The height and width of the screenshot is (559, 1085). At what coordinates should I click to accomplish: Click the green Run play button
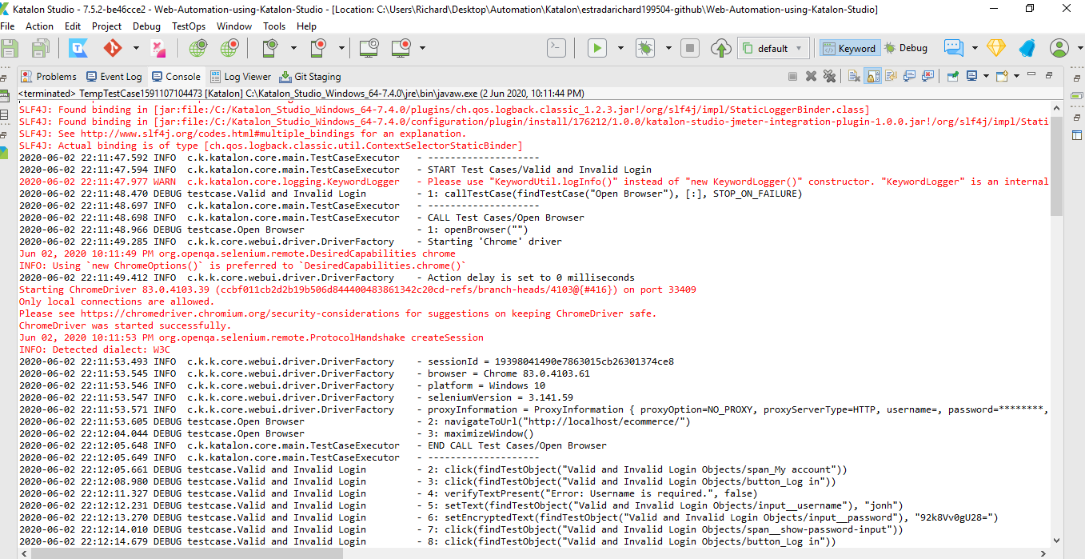click(x=597, y=48)
